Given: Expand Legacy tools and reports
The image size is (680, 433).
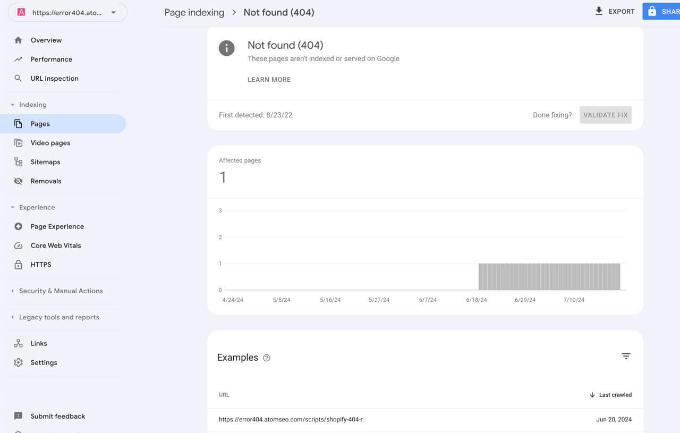Looking at the screenshot, I should coord(13,317).
